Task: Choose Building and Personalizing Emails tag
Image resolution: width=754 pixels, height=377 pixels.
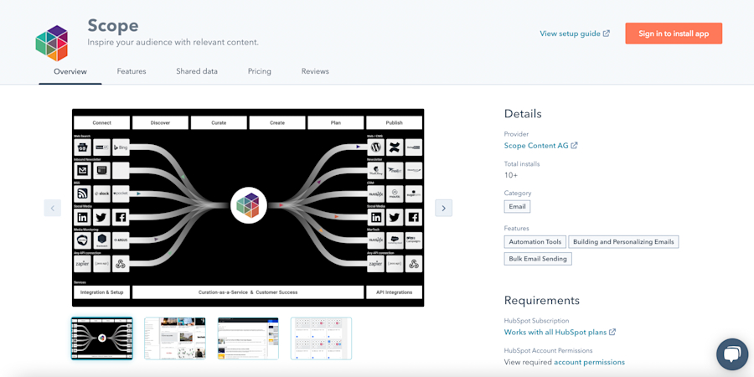Action: [x=623, y=242]
